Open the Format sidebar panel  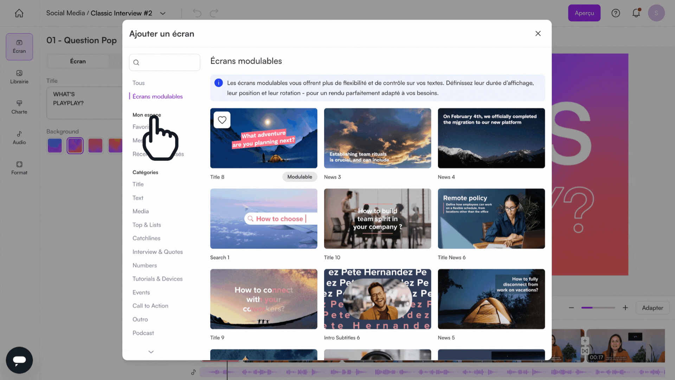19,168
